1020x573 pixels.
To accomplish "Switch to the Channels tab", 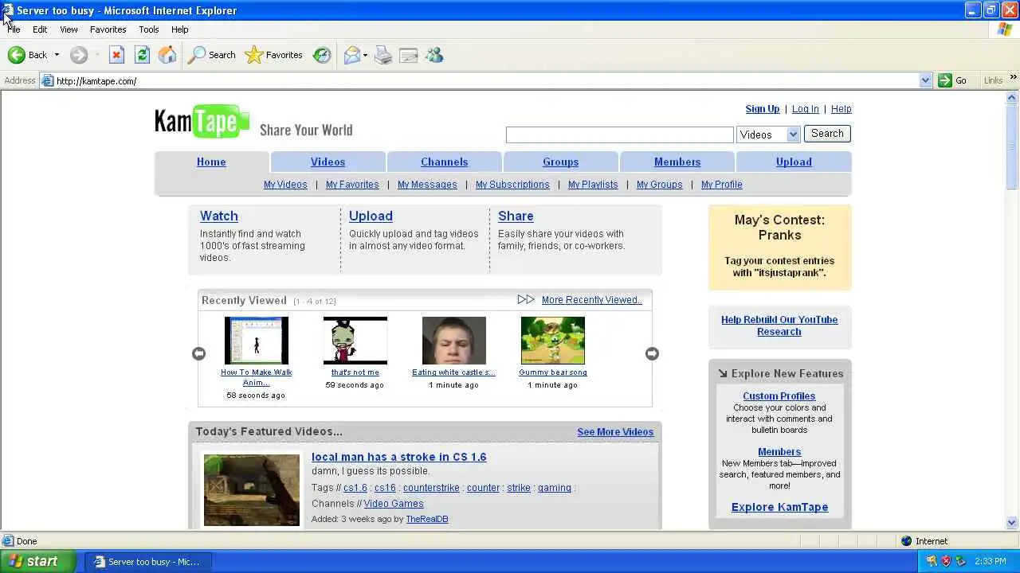I will 445,162.
